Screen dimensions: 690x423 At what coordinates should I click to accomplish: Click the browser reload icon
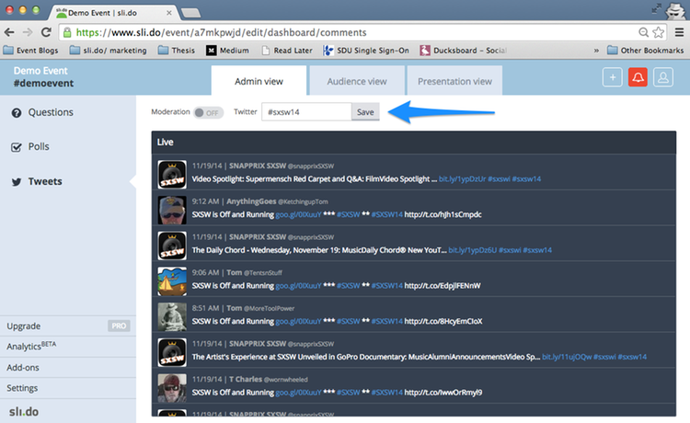click(x=46, y=31)
